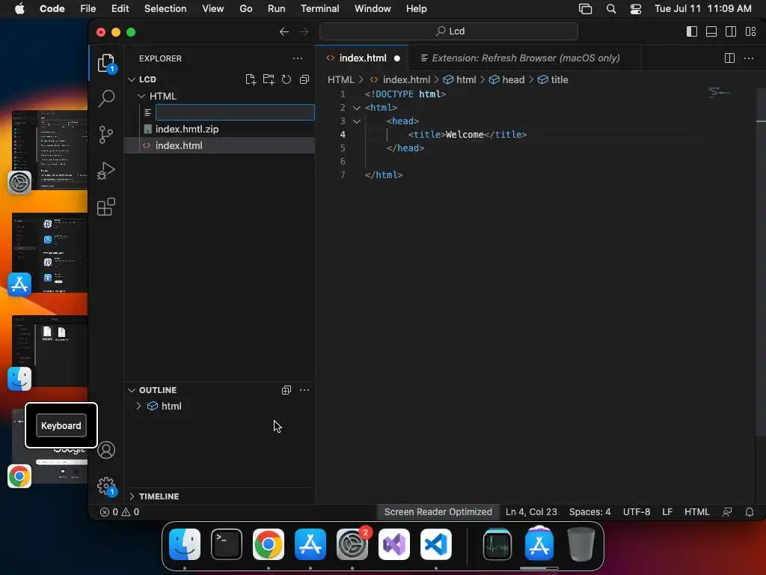Refresh the Explorer file tree
This screenshot has width=766, height=575.
(287, 79)
